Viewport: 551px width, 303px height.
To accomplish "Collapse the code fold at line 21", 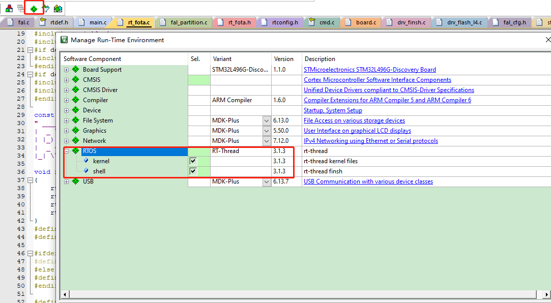I will point(30,50).
